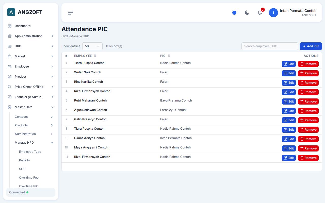Open the Employee Type page
Viewport: 325px width, 203px height.
[30, 152]
